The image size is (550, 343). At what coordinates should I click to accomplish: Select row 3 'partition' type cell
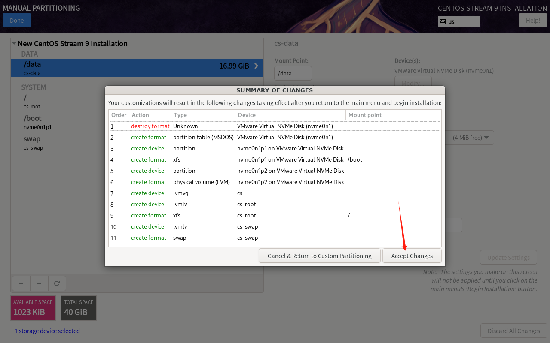click(x=184, y=148)
